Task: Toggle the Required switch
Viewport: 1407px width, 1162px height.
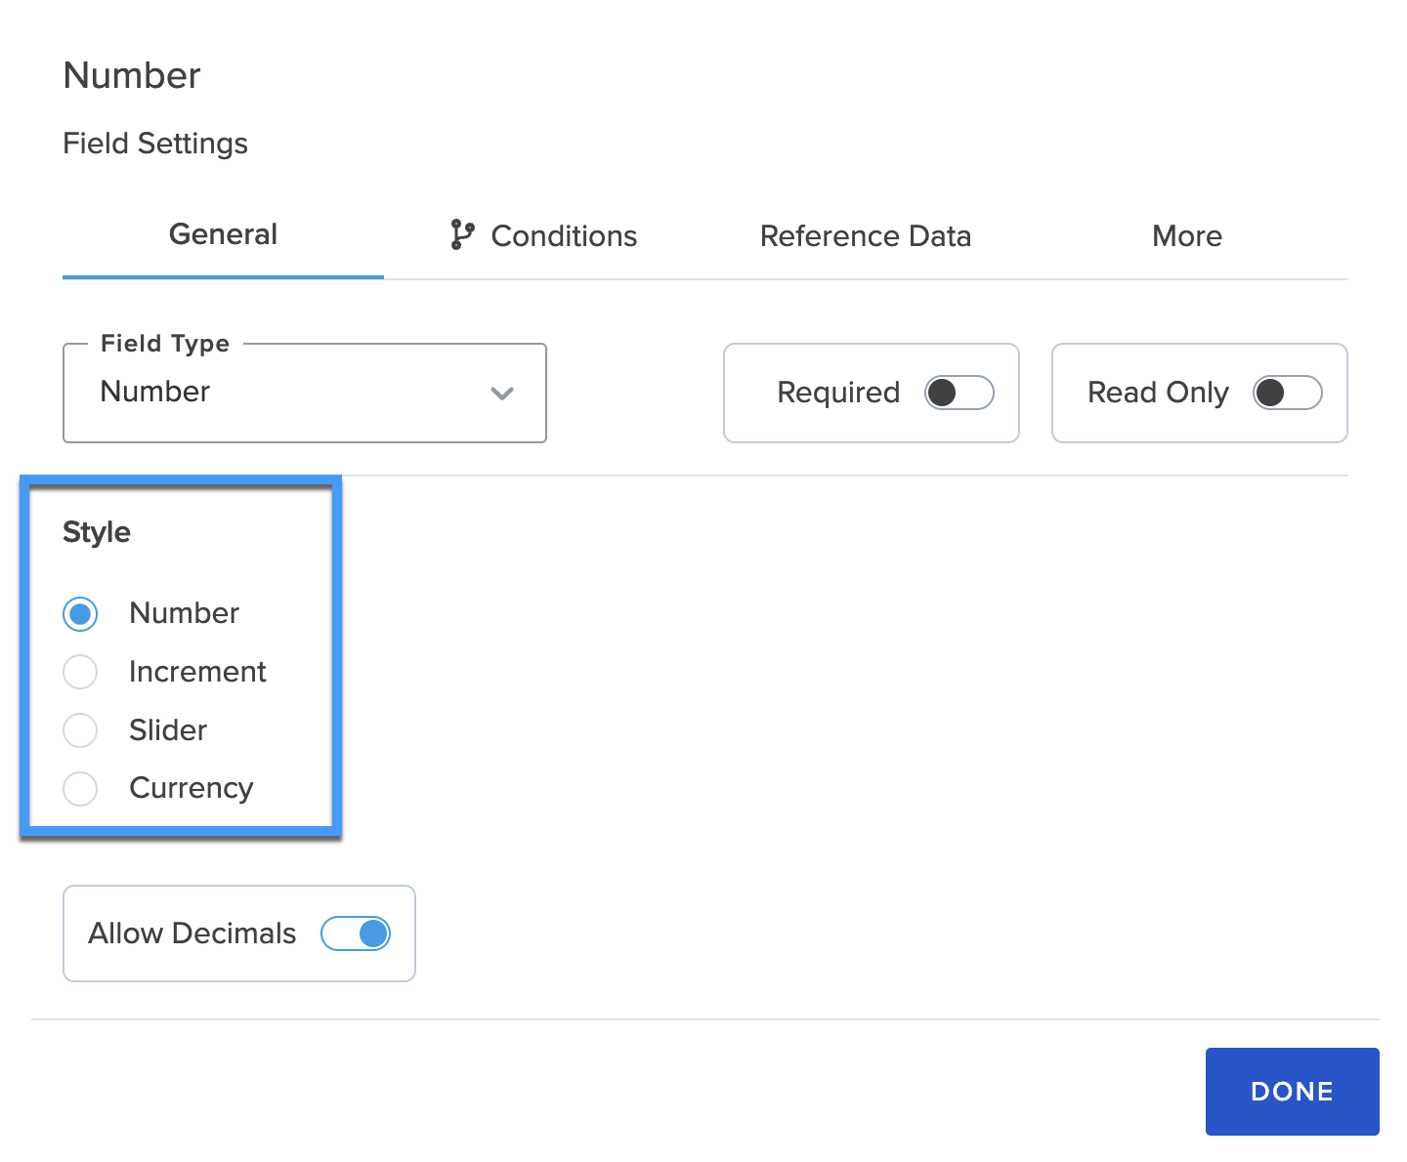Action: pos(959,393)
